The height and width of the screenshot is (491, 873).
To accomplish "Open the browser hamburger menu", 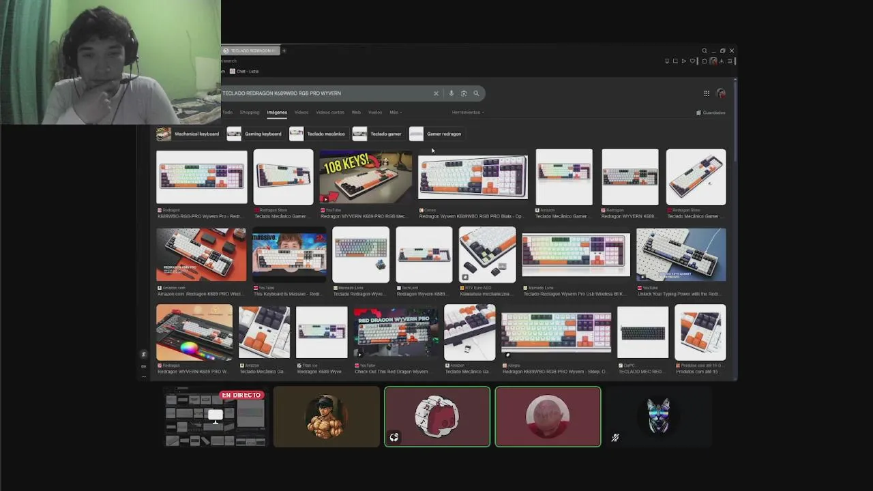I will 730,61.
